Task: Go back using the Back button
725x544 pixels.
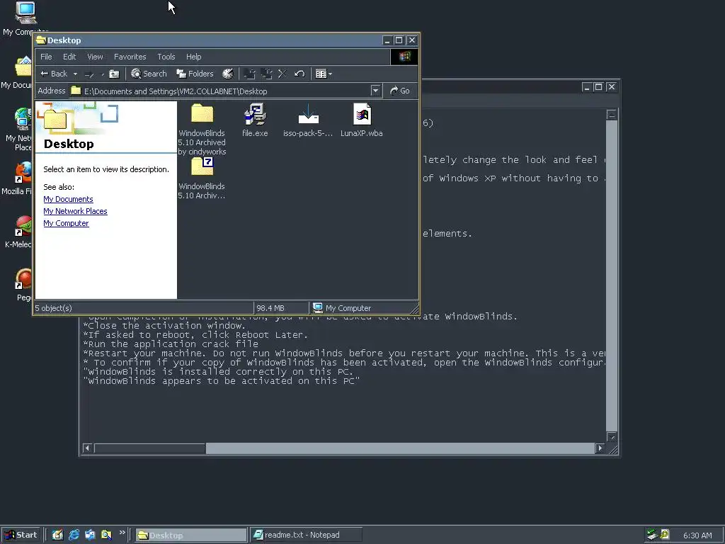Action: coord(54,74)
